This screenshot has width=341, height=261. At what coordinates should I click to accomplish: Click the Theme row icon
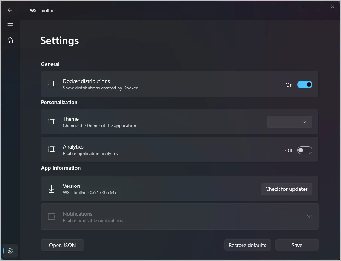click(x=52, y=121)
